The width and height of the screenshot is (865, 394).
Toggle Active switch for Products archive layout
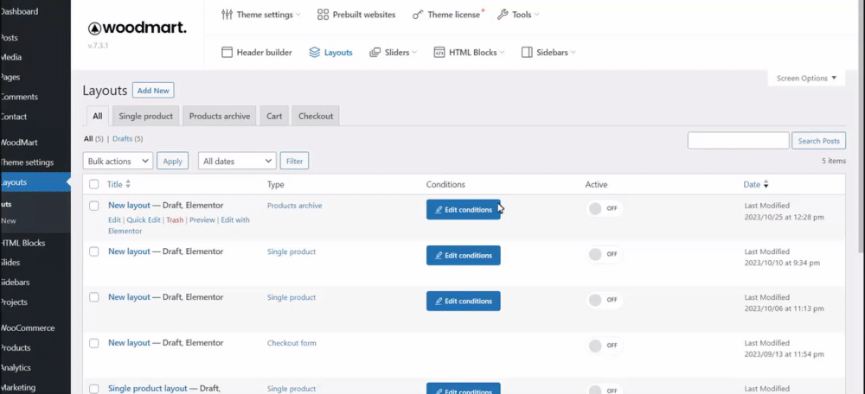[603, 208]
